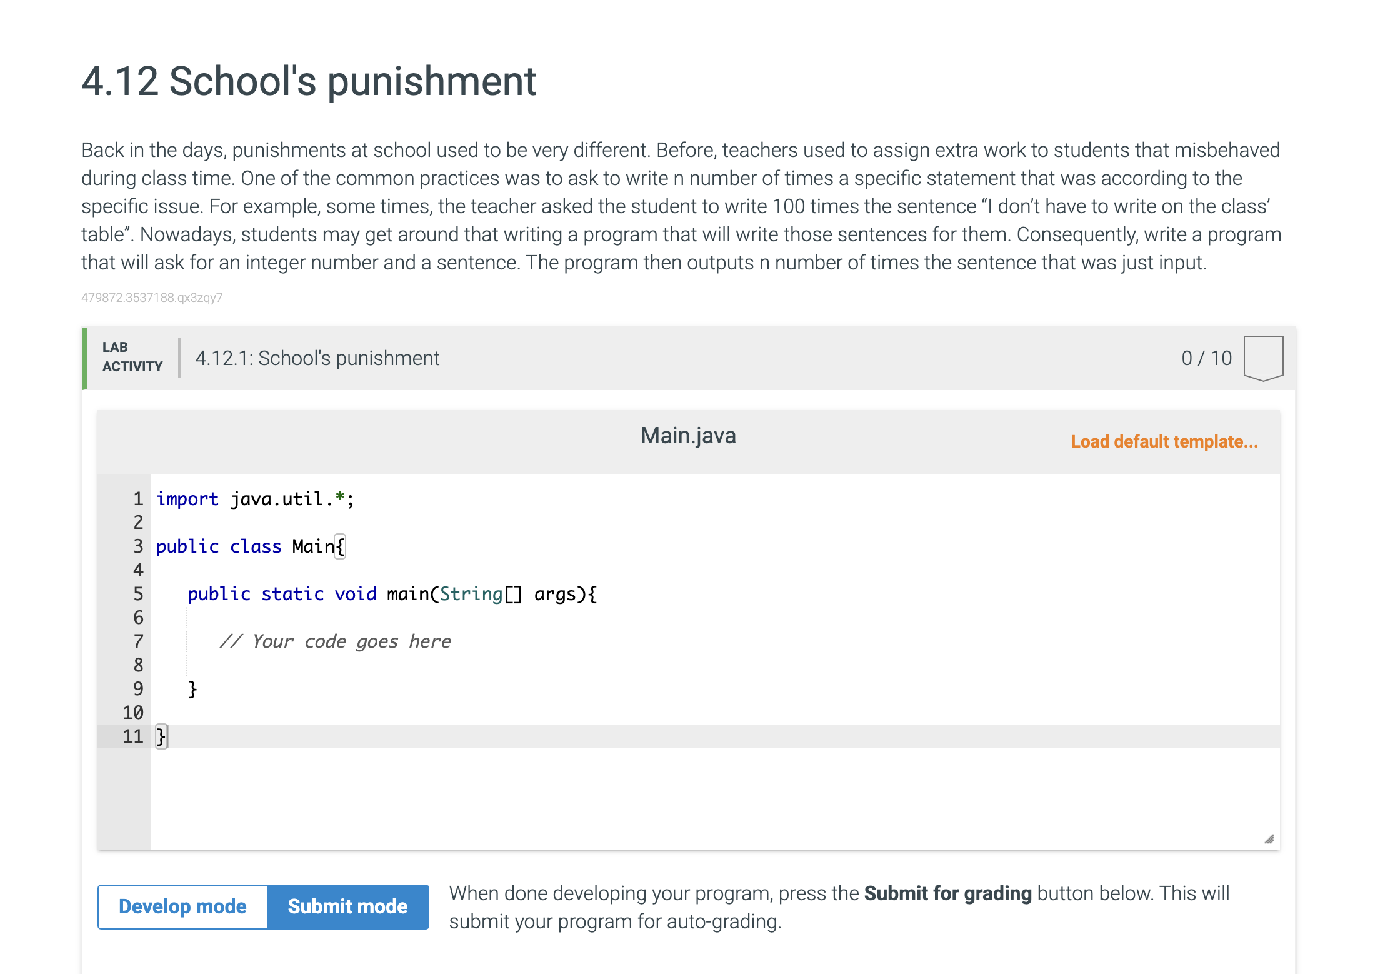Click the 0 / 10 score indicator
1375x974 pixels.
(x=1206, y=358)
